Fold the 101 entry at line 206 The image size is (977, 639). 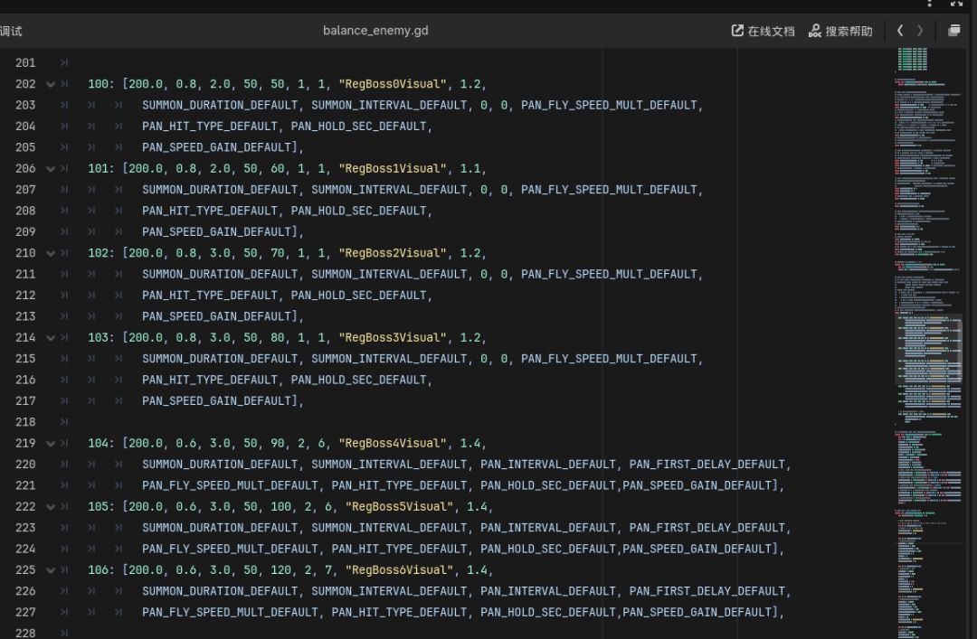51,169
